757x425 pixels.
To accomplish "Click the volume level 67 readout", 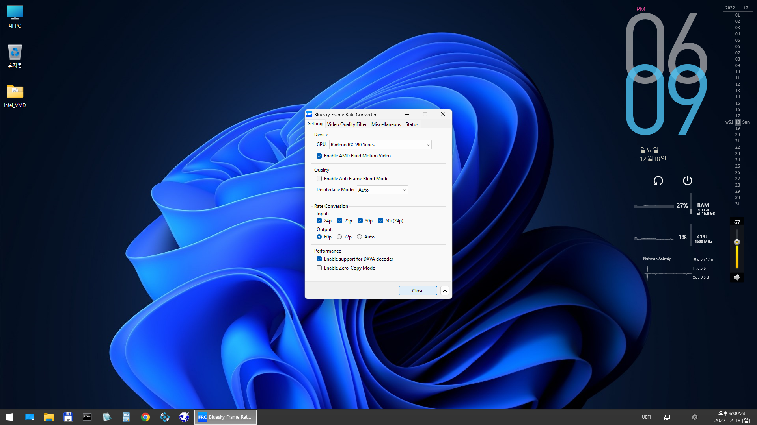I will click(737, 222).
